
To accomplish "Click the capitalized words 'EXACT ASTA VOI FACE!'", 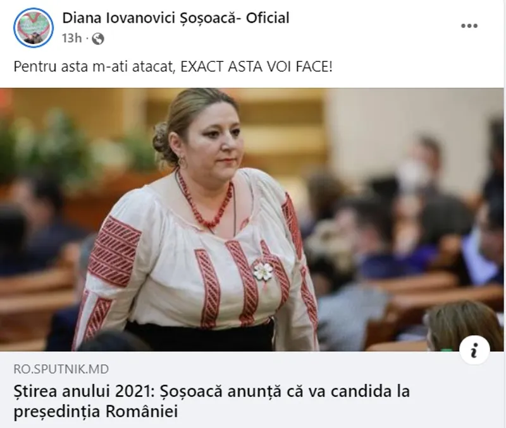I will 256,67.
